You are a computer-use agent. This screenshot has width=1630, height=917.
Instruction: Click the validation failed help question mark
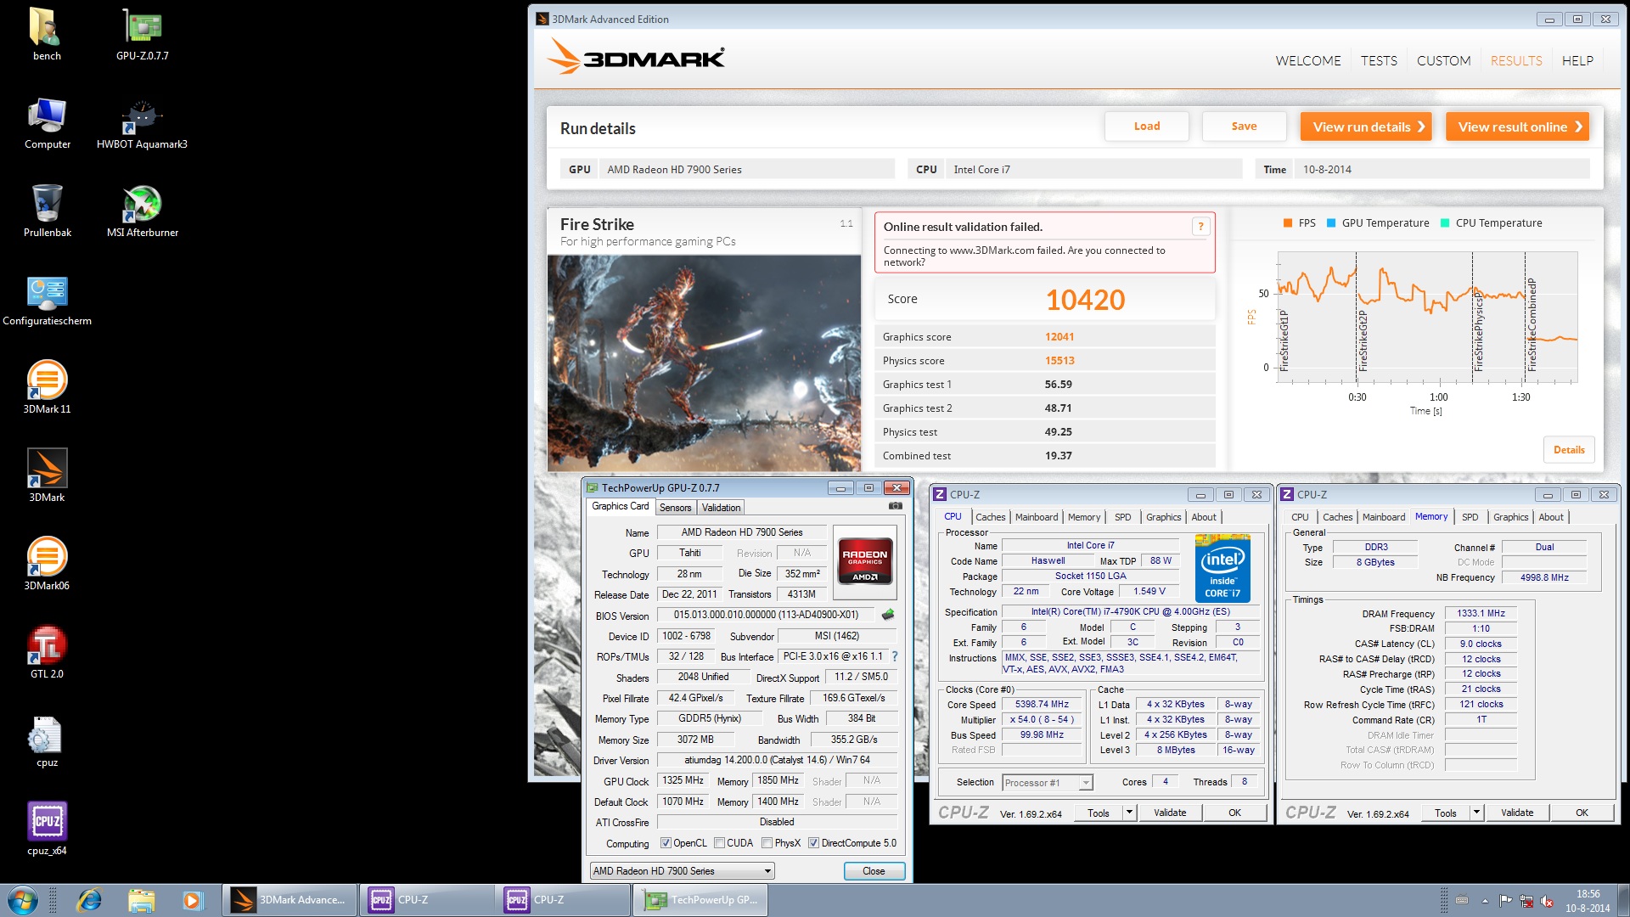(1200, 226)
